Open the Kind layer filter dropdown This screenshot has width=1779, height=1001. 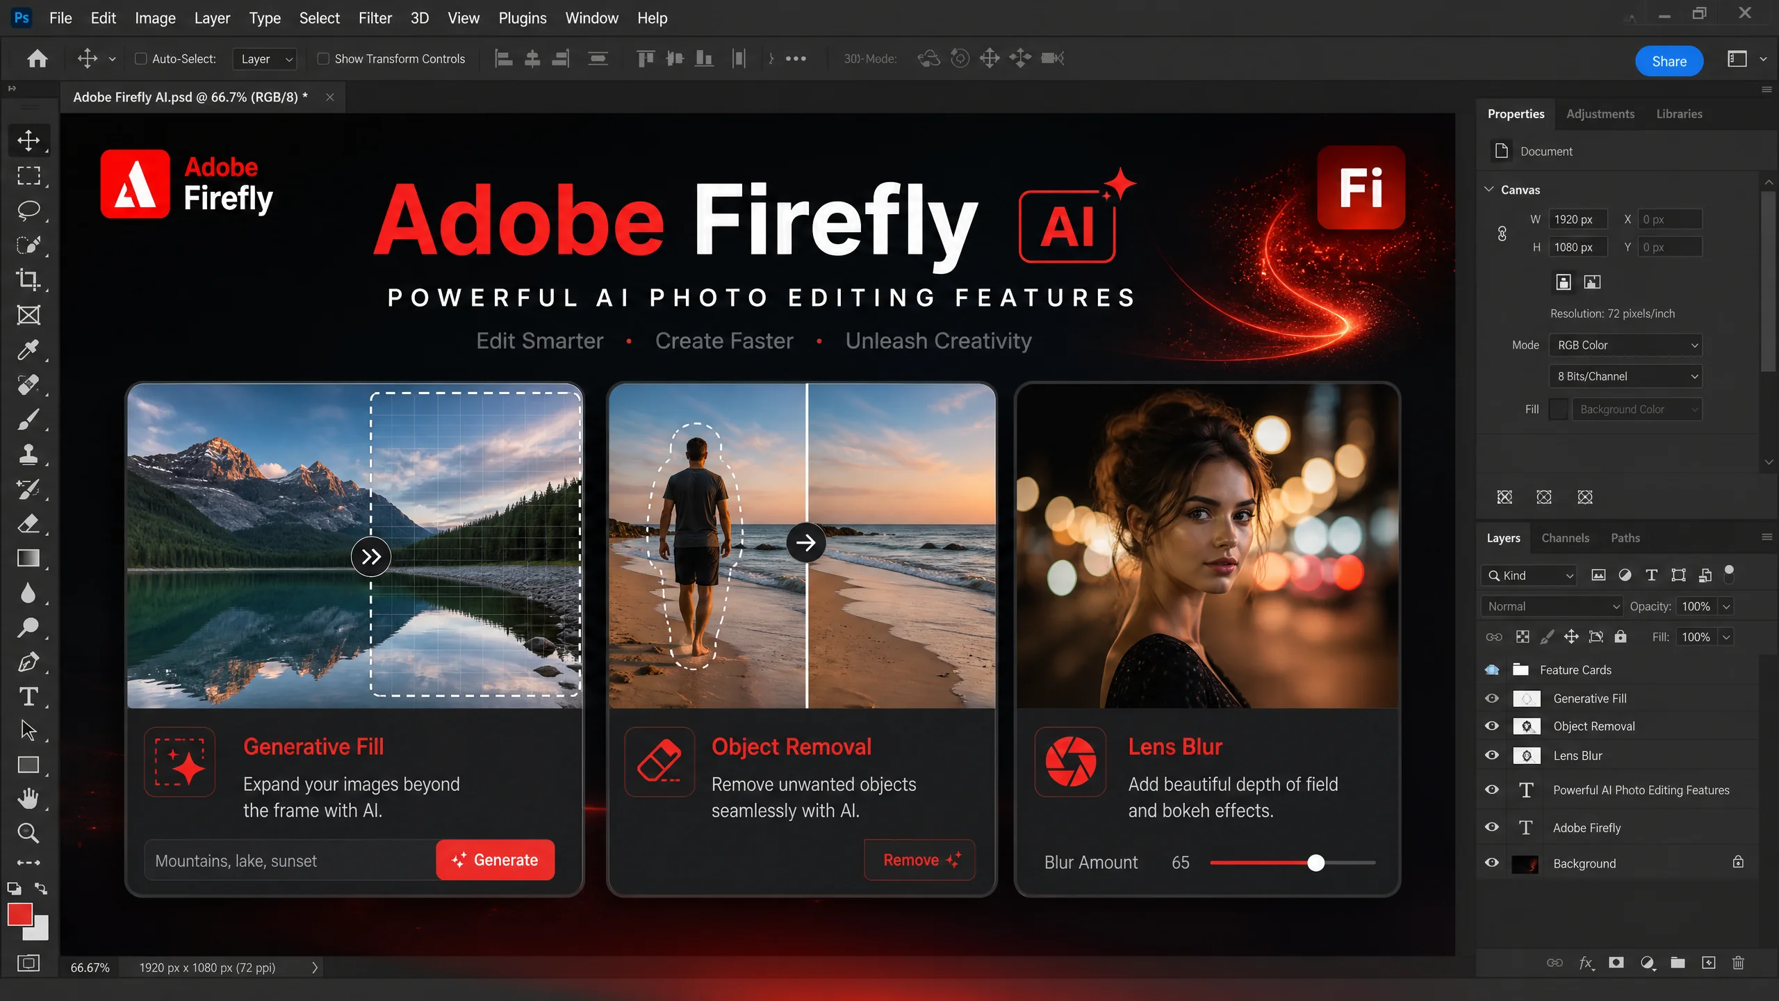pos(1529,576)
